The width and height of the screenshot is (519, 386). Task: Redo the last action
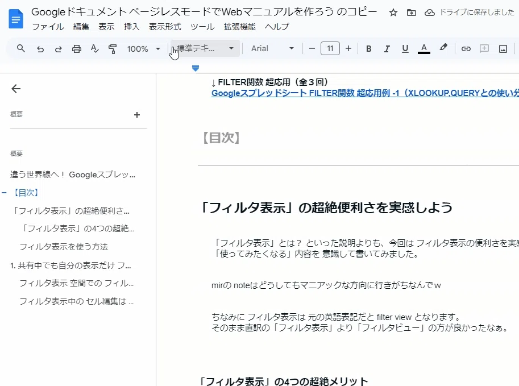click(58, 49)
